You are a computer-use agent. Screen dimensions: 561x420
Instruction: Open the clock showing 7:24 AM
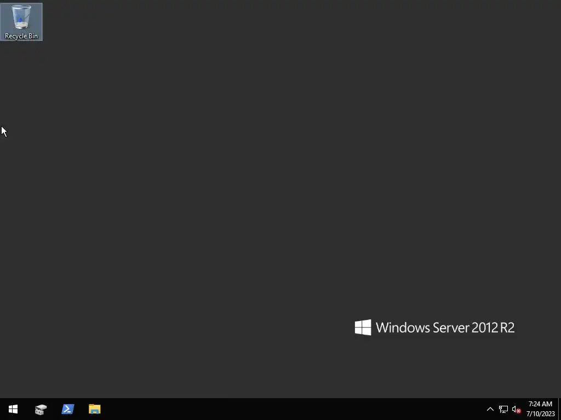(540, 409)
